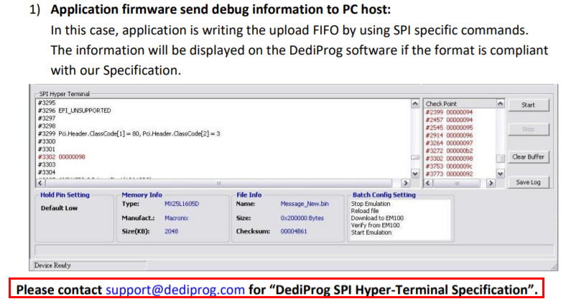Image resolution: width=566 pixels, height=299 pixels.
Task: Select Download to EM100 batch entry
Action: 376,218
